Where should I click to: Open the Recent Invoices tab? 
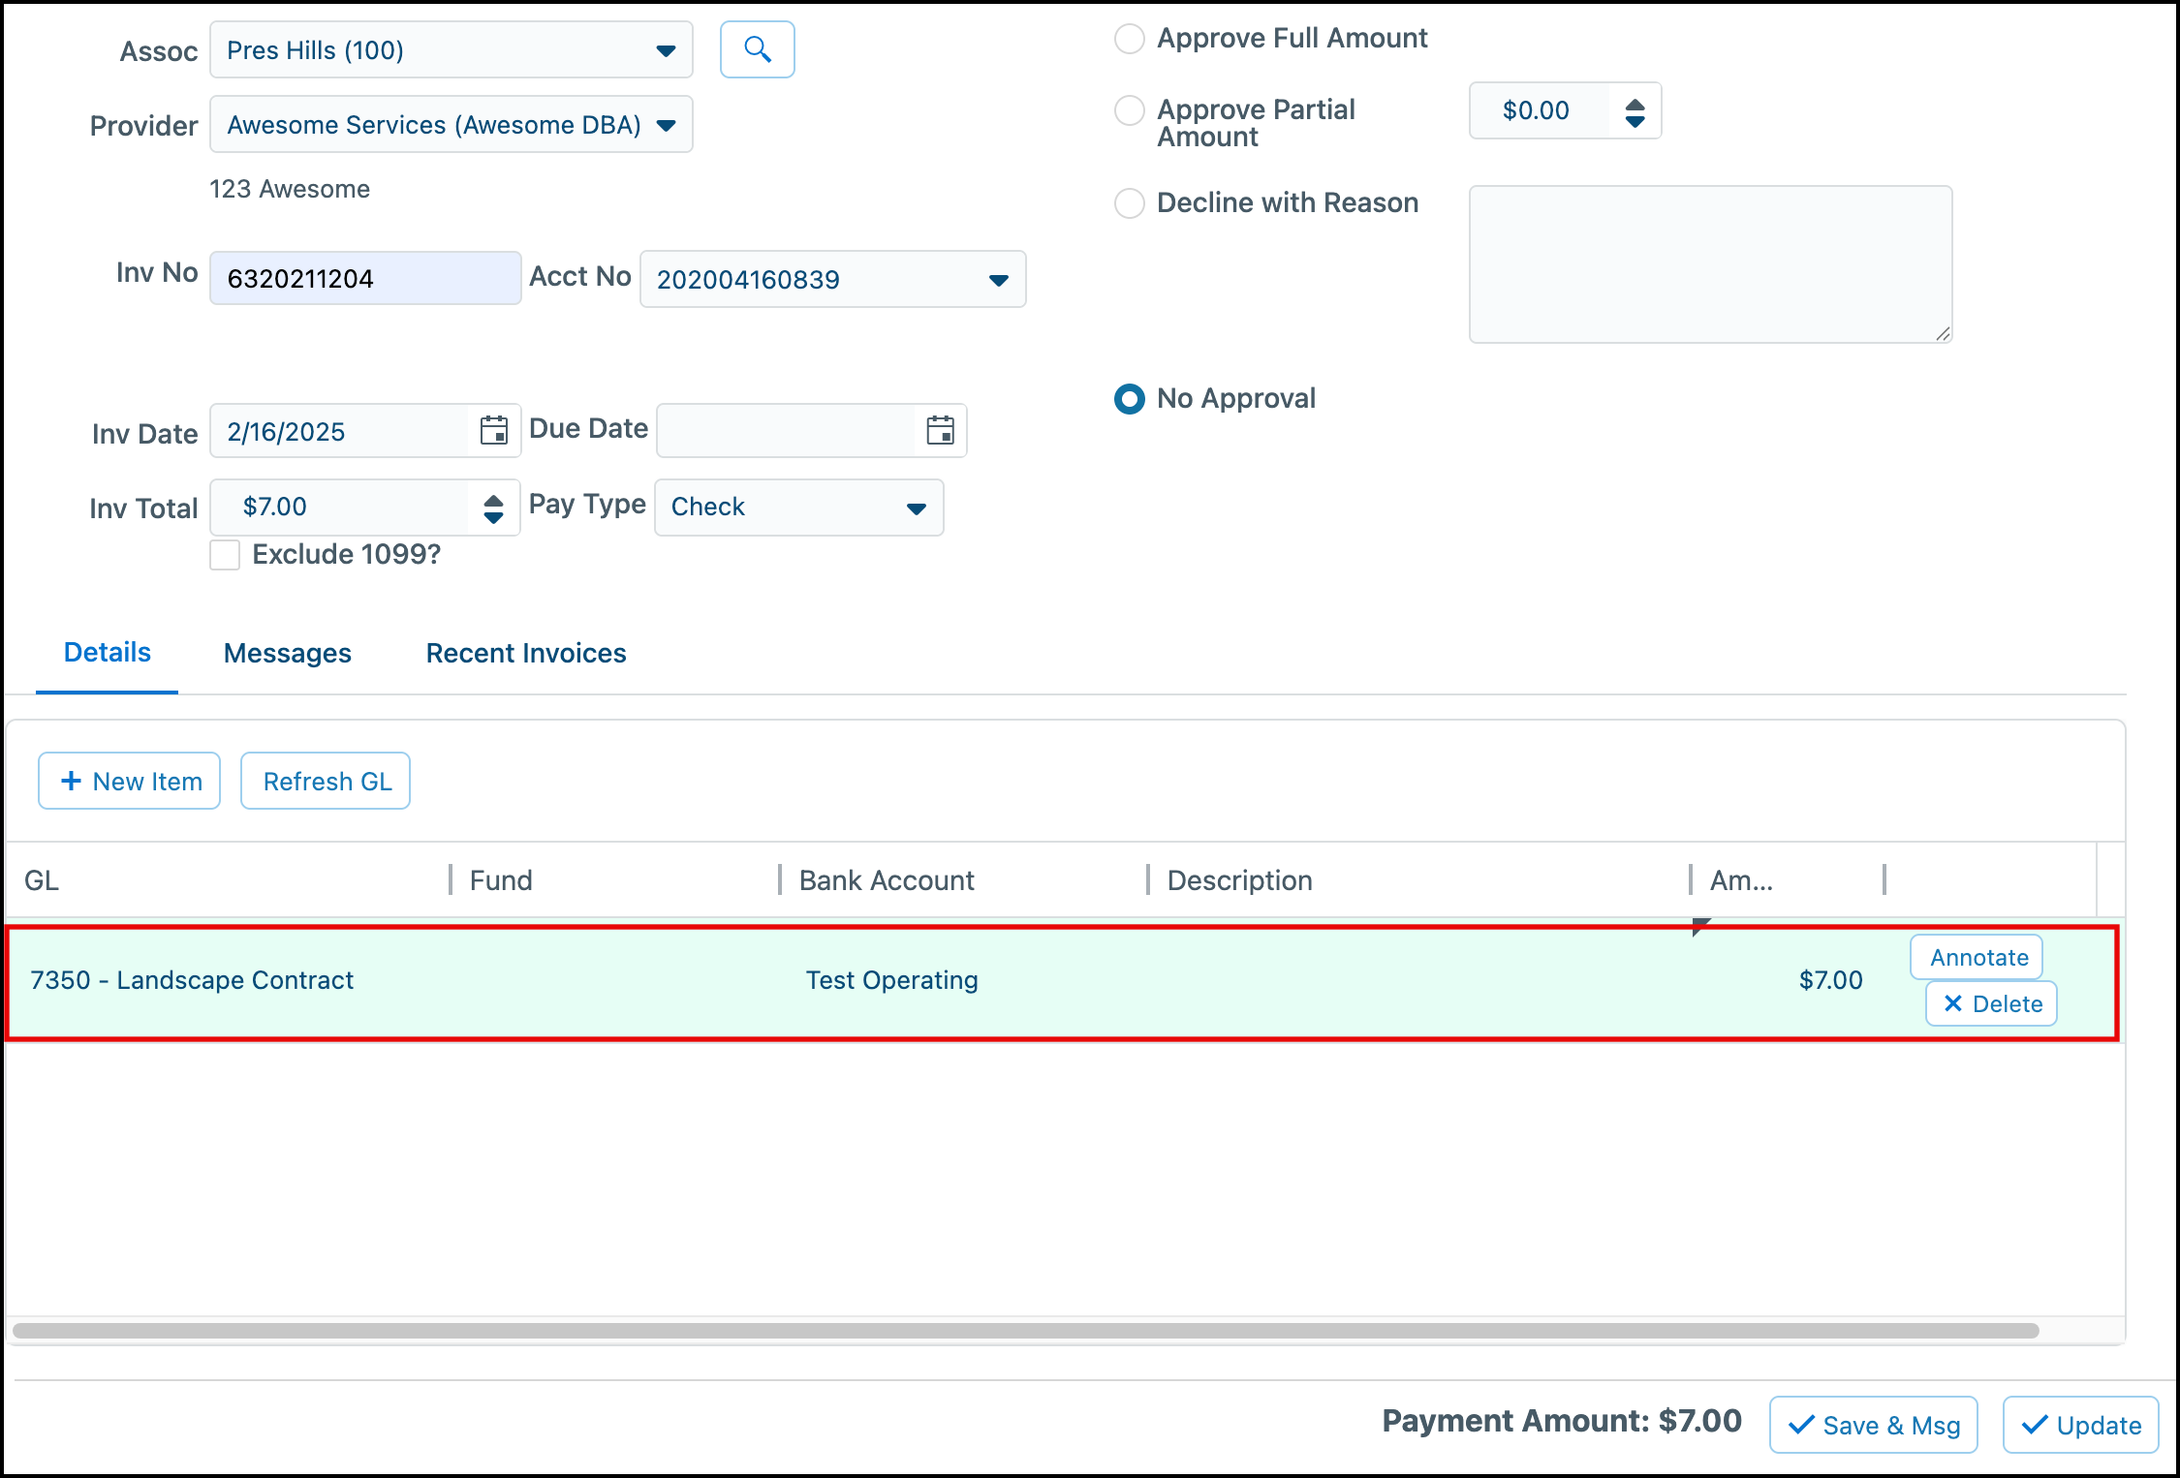pyautogui.click(x=525, y=653)
